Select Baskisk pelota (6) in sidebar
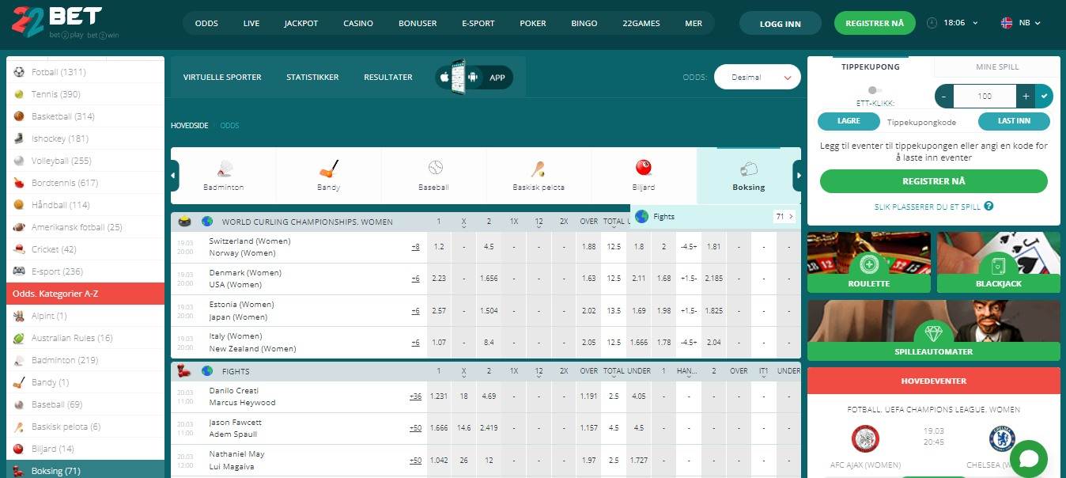This screenshot has width=1066, height=478. [x=85, y=427]
